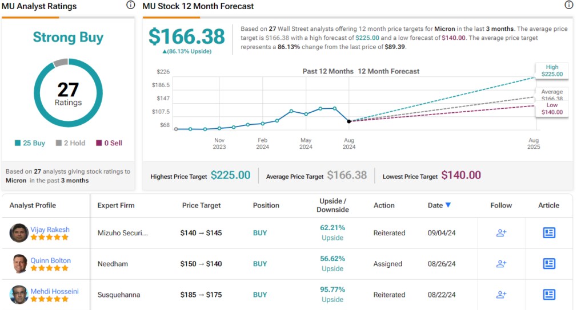Click the Price Target column header
Image resolution: width=585 pixels, height=310 pixels.
coord(201,205)
